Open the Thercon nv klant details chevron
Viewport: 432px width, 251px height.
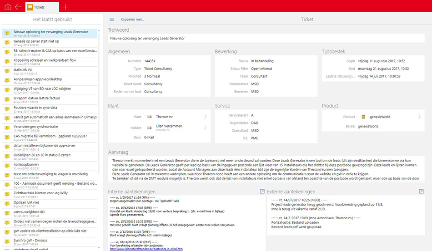(205, 117)
